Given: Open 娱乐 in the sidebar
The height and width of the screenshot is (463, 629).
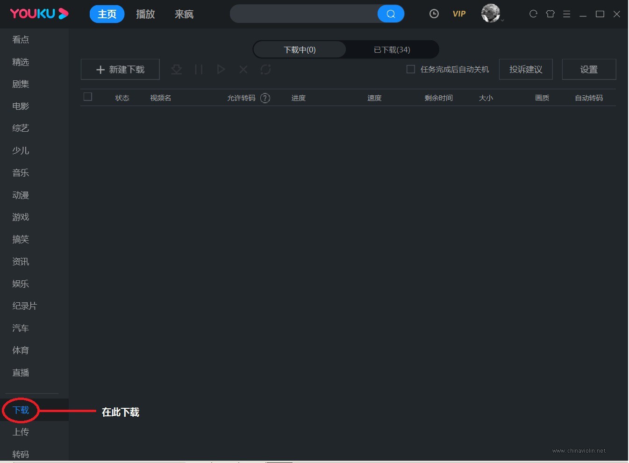Looking at the screenshot, I should pos(21,284).
